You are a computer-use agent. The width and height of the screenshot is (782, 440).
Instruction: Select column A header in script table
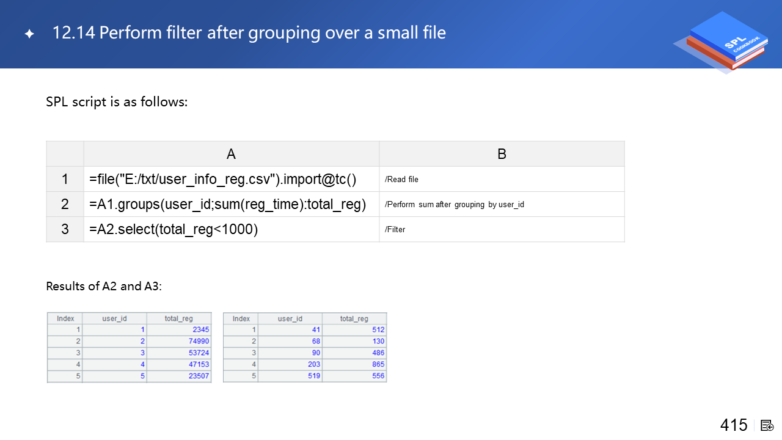231,154
